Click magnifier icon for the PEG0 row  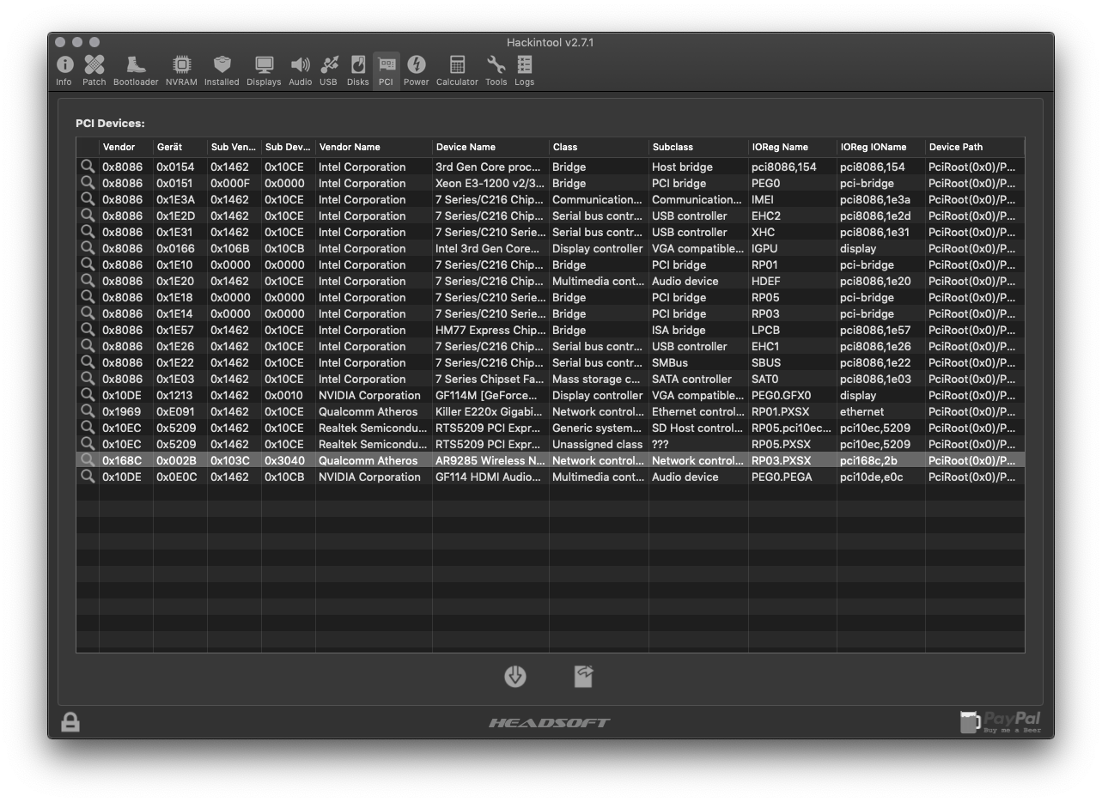click(88, 183)
